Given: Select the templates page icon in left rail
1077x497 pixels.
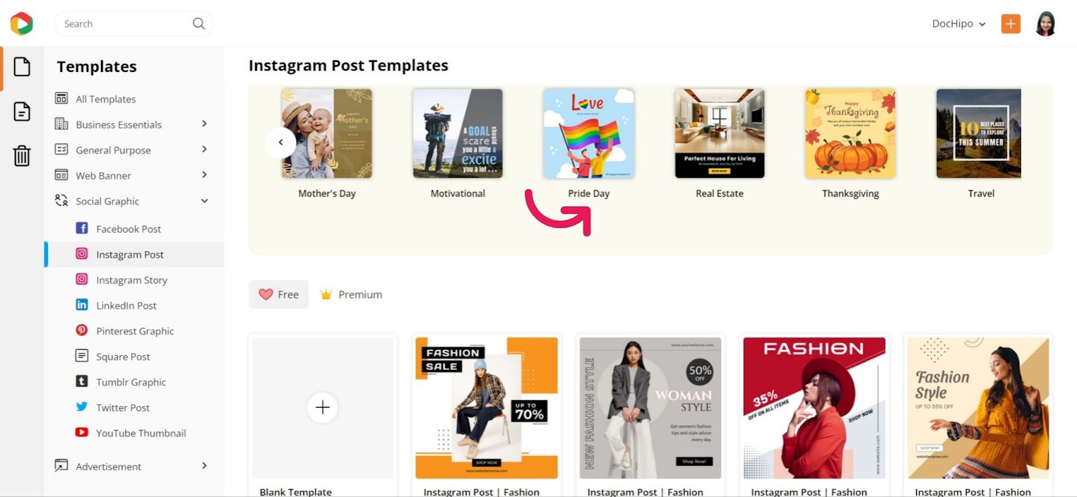Looking at the screenshot, I should click(22, 67).
